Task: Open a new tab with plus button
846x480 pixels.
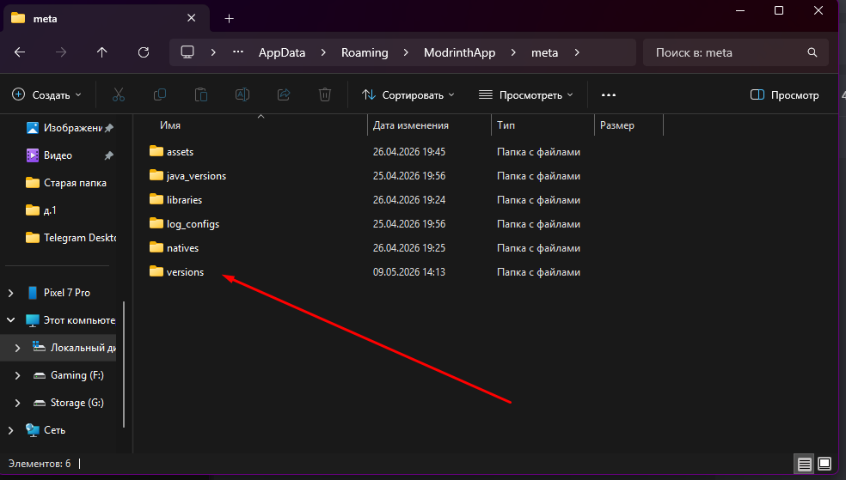Action: tap(229, 18)
